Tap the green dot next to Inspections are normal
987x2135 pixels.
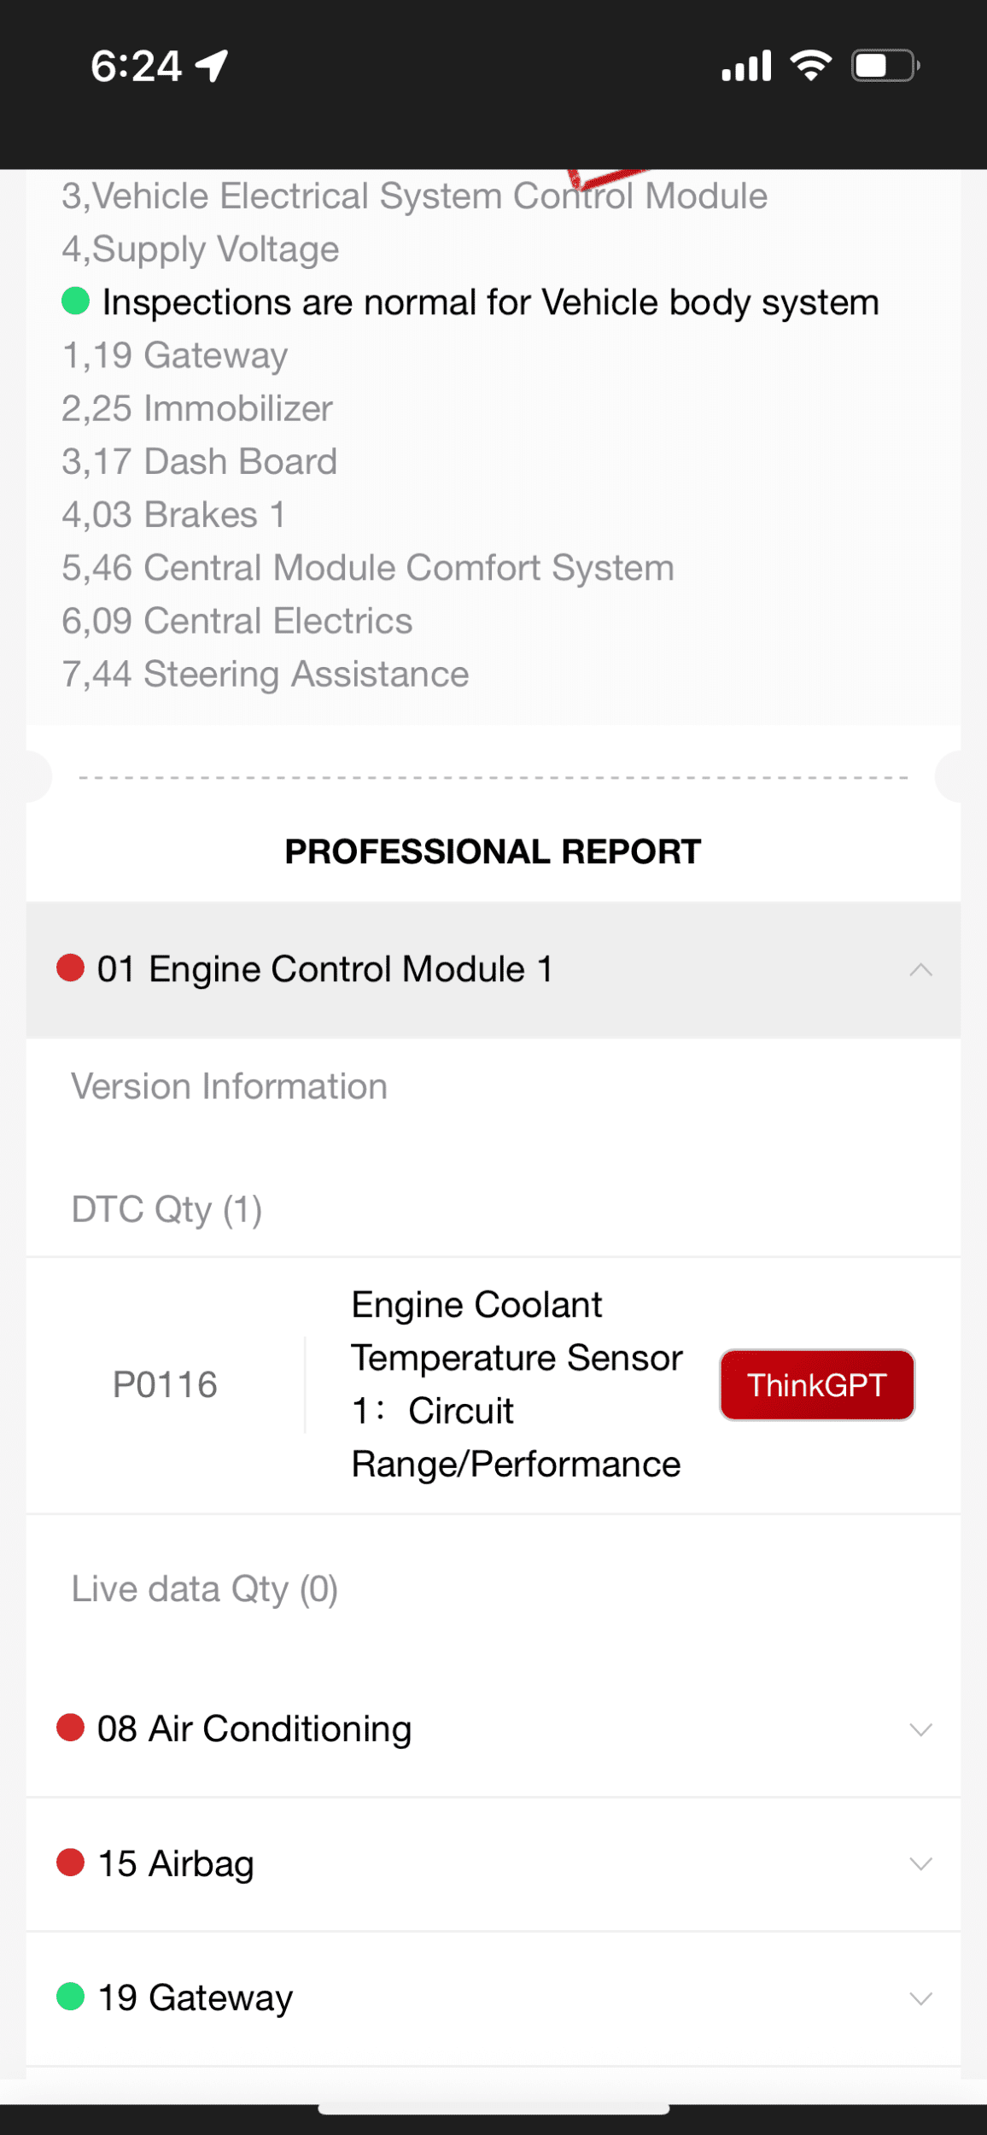[x=76, y=301]
